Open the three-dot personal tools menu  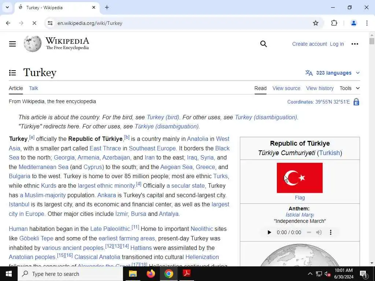click(354, 44)
